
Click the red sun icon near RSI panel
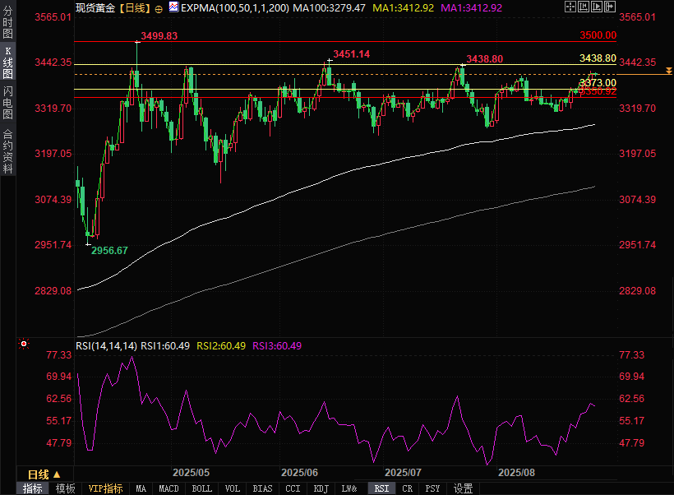point(24,344)
